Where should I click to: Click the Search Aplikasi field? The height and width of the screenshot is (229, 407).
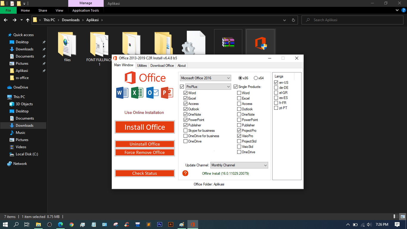tap(352, 20)
